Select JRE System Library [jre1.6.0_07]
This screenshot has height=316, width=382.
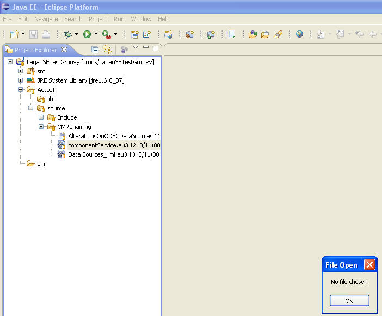click(81, 80)
